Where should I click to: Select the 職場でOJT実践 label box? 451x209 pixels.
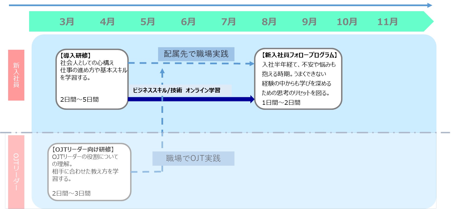click(193, 158)
